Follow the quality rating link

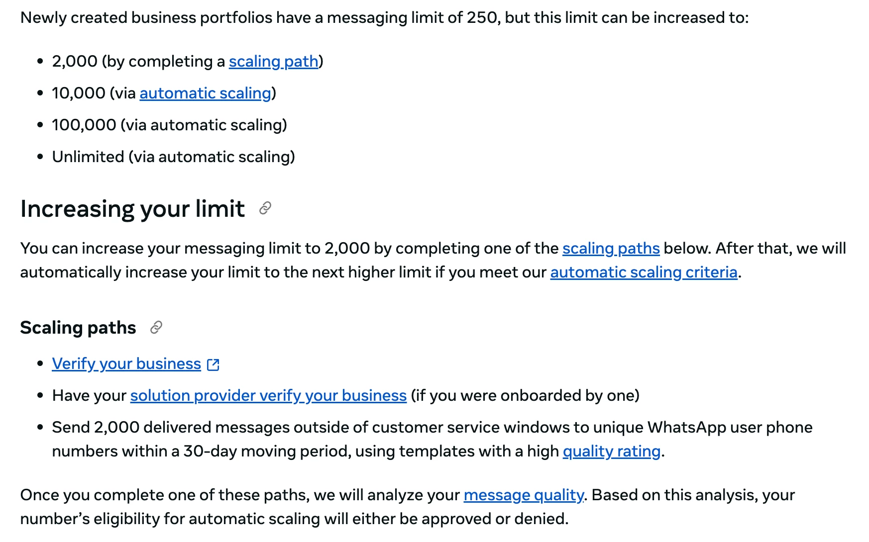[x=611, y=452]
